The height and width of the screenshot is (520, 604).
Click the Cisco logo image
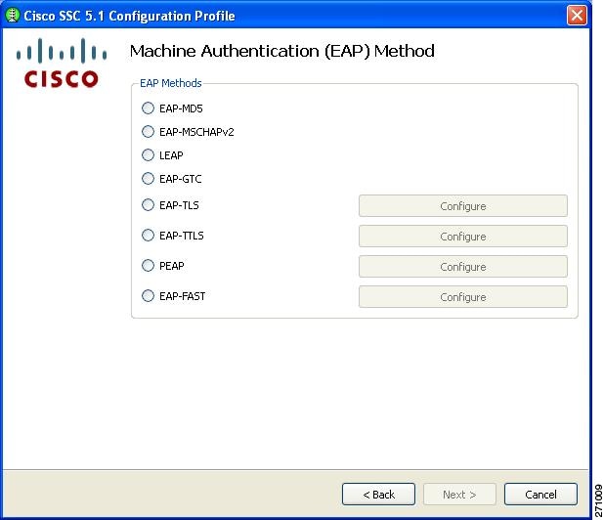click(x=62, y=63)
